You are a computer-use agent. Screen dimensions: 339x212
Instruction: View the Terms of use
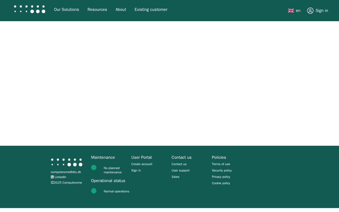(221, 164)
